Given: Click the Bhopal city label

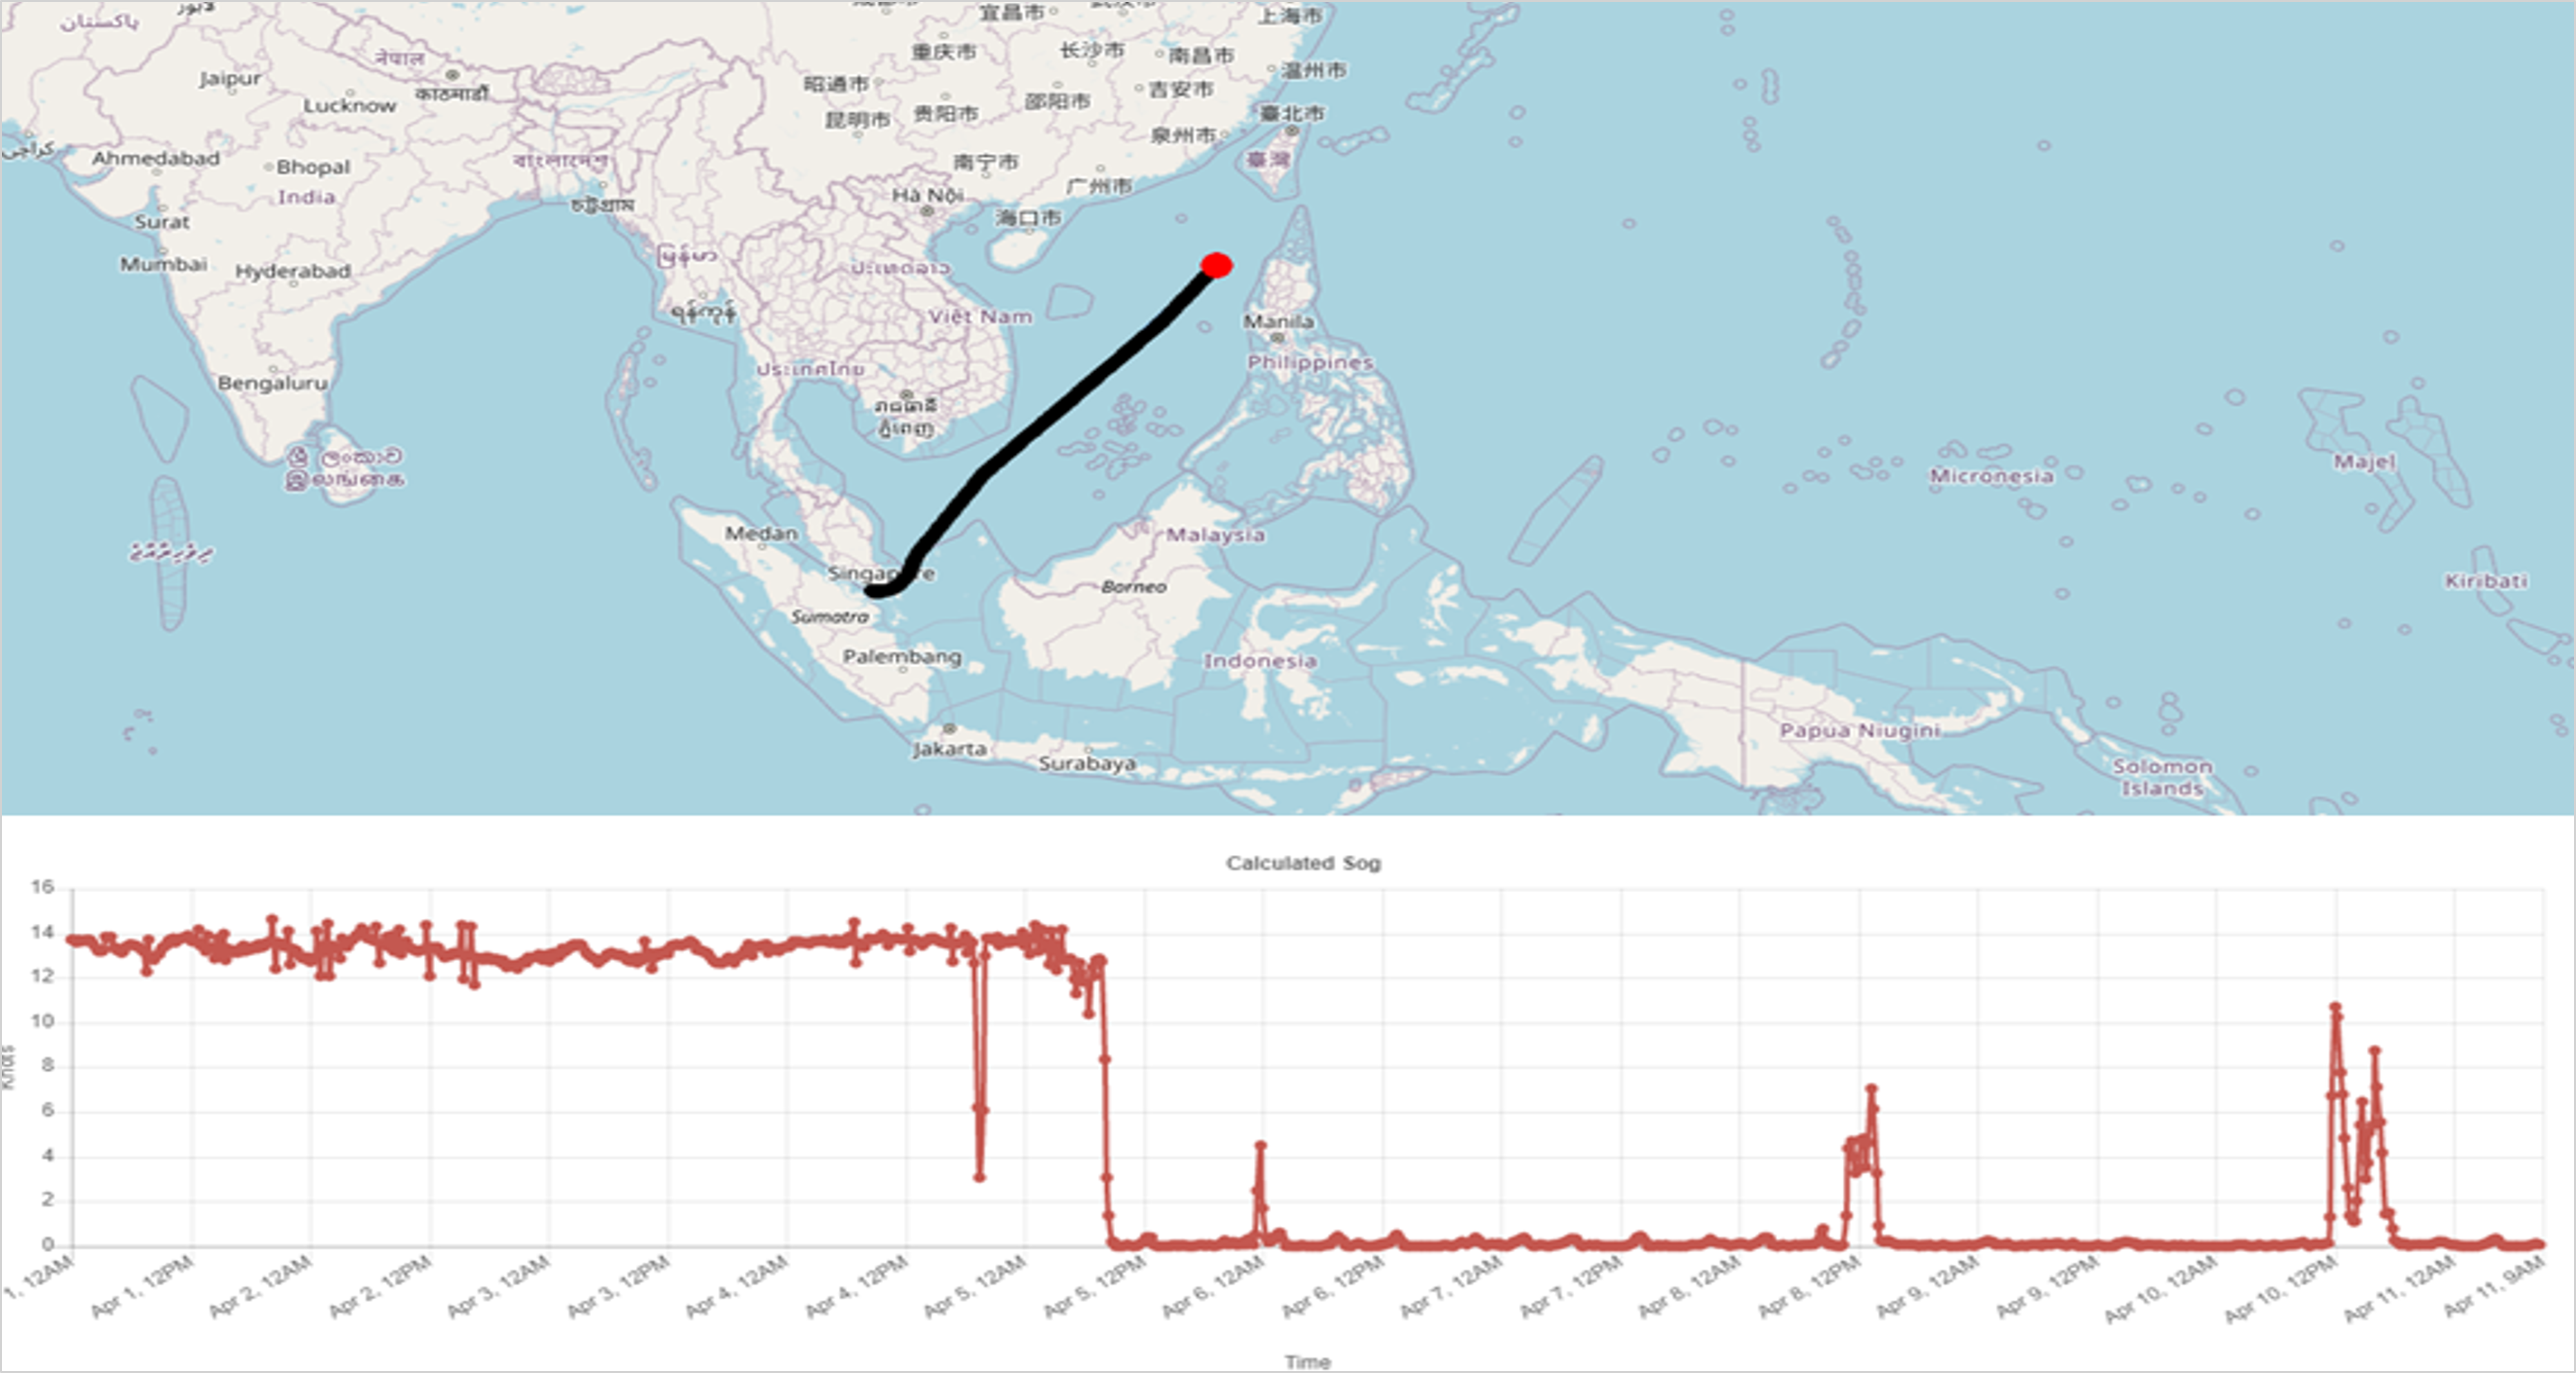Looking at the screenshot, I should (313, 167).
